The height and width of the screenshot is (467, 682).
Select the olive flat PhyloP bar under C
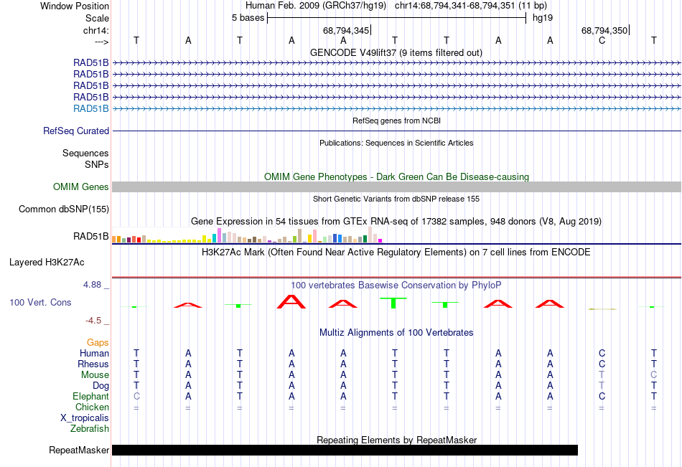click(x=602, y=309)
